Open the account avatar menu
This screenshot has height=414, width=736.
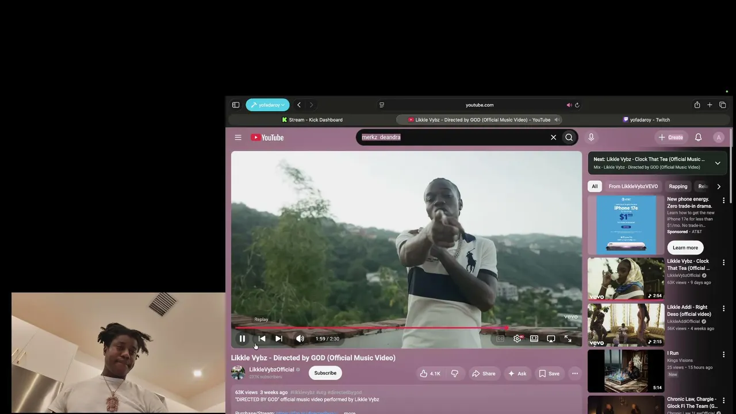click(x=719, y=137)
